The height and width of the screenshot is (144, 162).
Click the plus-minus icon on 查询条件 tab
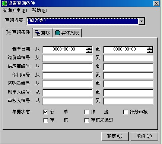pos(8,32)
